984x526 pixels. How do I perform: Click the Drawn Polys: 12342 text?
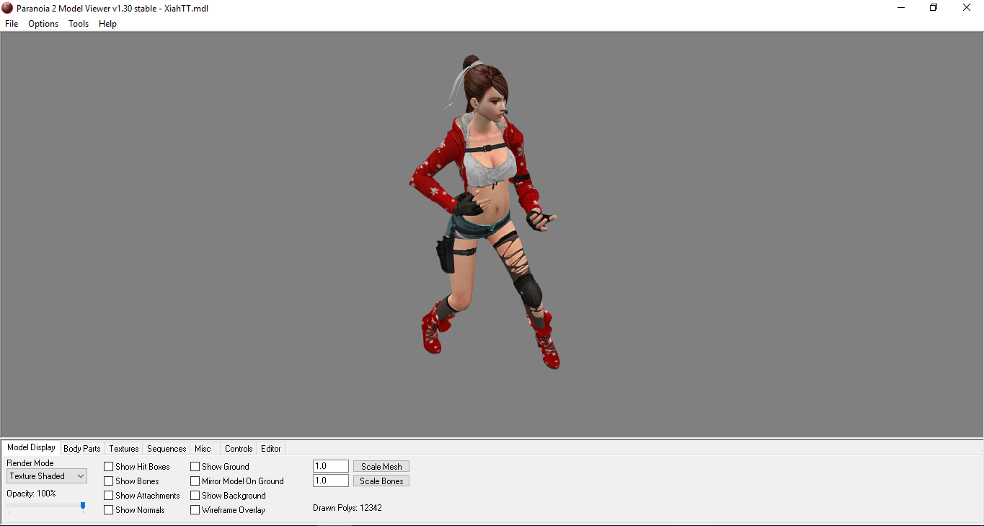click(x=347, y=508)
